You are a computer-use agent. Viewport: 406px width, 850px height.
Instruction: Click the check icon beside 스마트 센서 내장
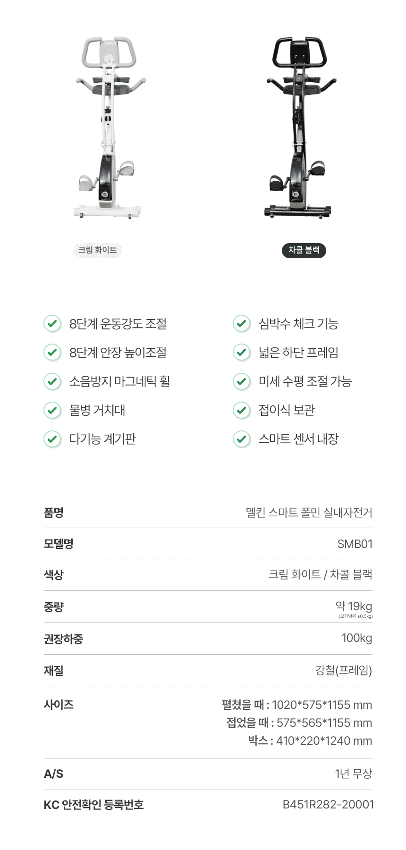[x=242, y=439]
